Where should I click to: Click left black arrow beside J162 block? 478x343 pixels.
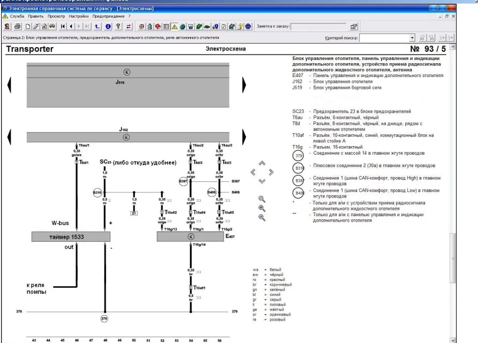[9, 137]
